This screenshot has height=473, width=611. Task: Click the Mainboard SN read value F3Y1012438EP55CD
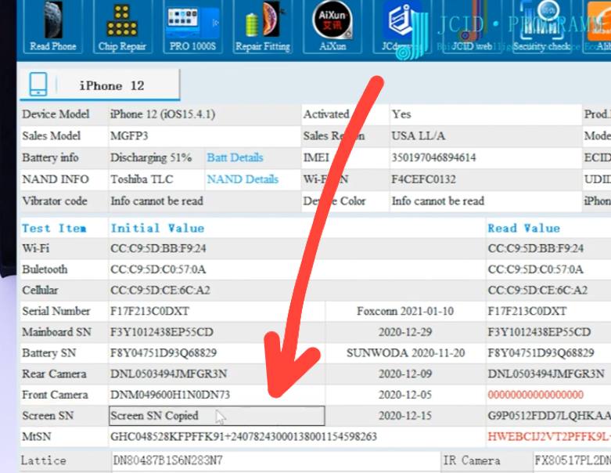pyautogui.click(x=539, y=332)
